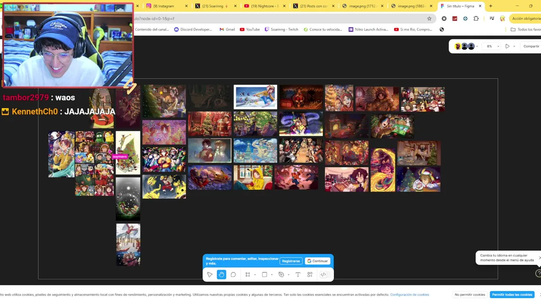Click the Present play icon
Viewport: 541px width, 304px height.
tap(507, 46)
